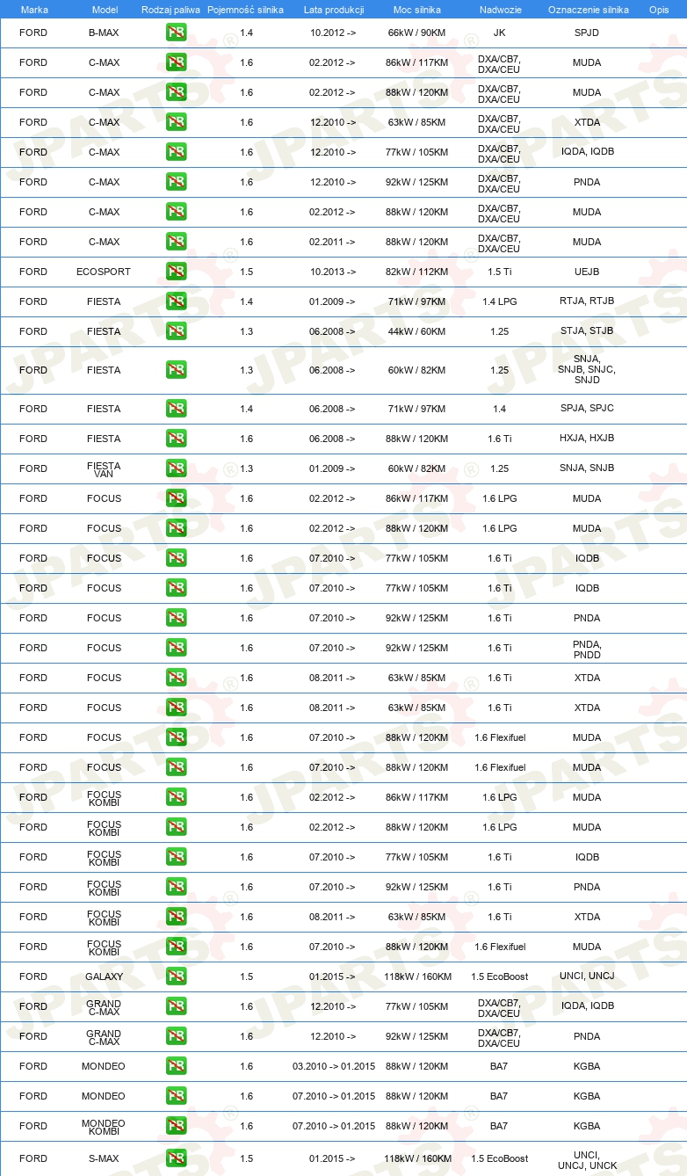The height and width of the screenshot is (1176, 687).
Task: Click the PB icon in the FIESTA SNJA, SNJB, SNJC, SNJD row
Action: [x=177, y=370]
